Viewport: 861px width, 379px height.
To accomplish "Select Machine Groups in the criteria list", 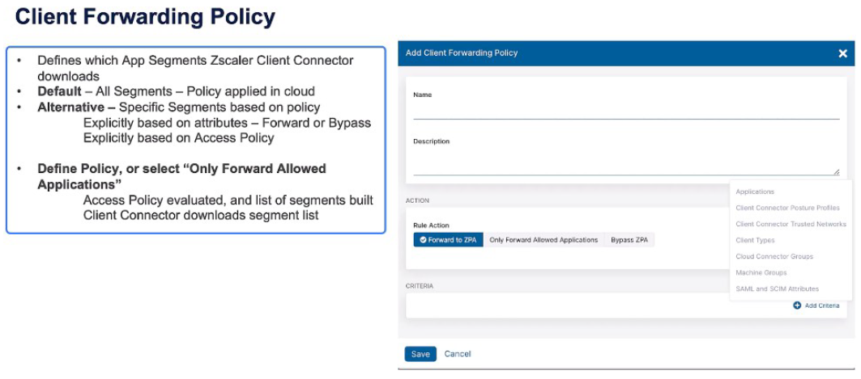I will [x=761, y=272].
